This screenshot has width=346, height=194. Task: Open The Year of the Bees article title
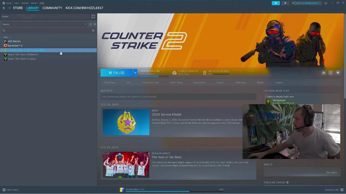(167, 157)
